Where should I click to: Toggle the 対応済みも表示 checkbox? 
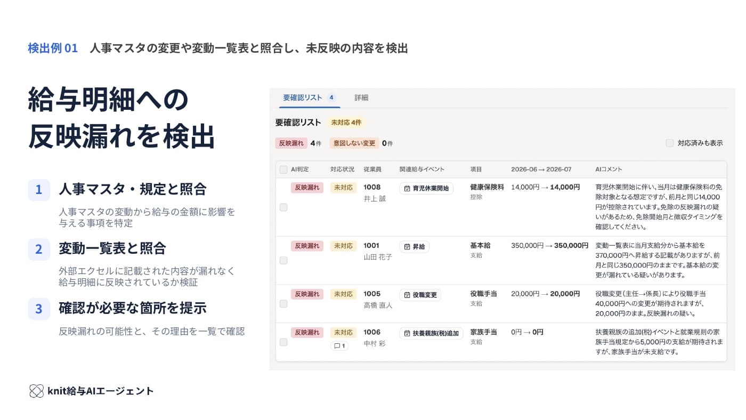click(670, 143)
